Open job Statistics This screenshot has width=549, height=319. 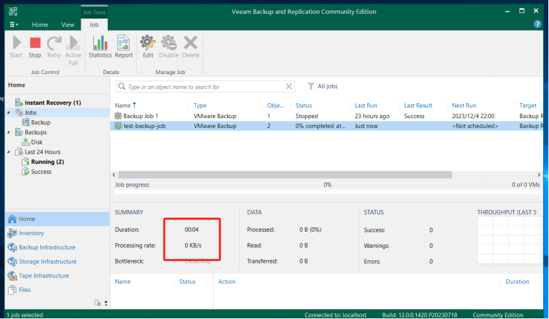[x=100, y=47]
